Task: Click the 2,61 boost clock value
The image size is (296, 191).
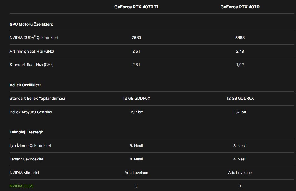Action: click(x=136, y=51)
